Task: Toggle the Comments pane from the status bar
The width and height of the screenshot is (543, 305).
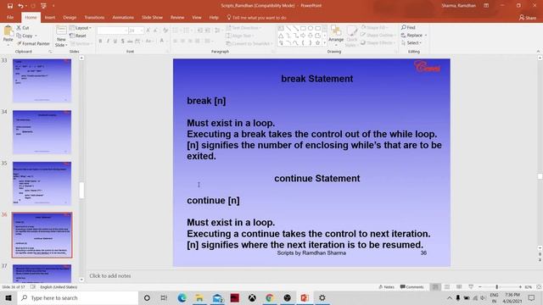Action: point(411,287)
